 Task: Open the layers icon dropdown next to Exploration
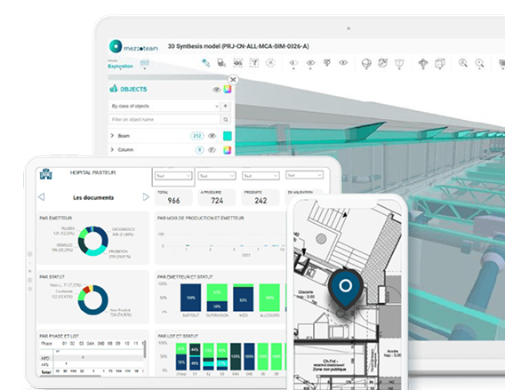(145, 64)
